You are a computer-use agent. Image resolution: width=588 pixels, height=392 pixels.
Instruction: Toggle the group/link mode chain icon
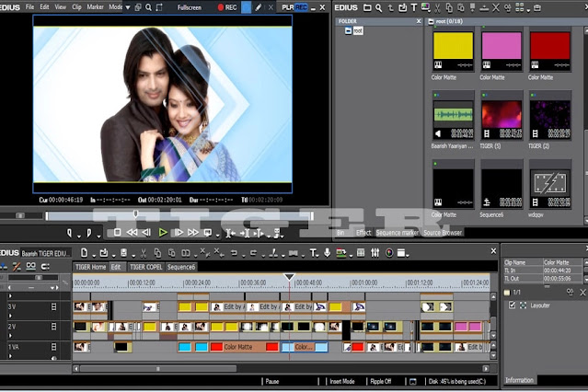tap(30, 267)
